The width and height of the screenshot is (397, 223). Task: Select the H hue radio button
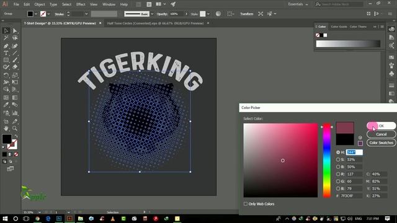click(338, 152)
